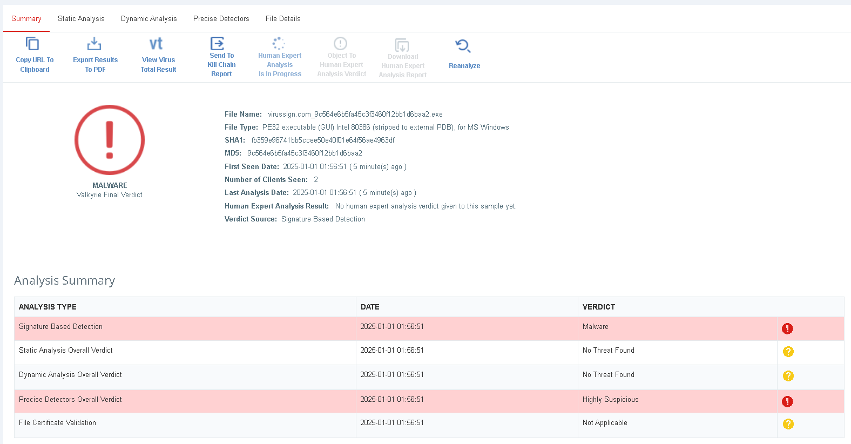Click red alert icon for Precise Detectors verdict

pyautogui.click(x=787, y=401)
